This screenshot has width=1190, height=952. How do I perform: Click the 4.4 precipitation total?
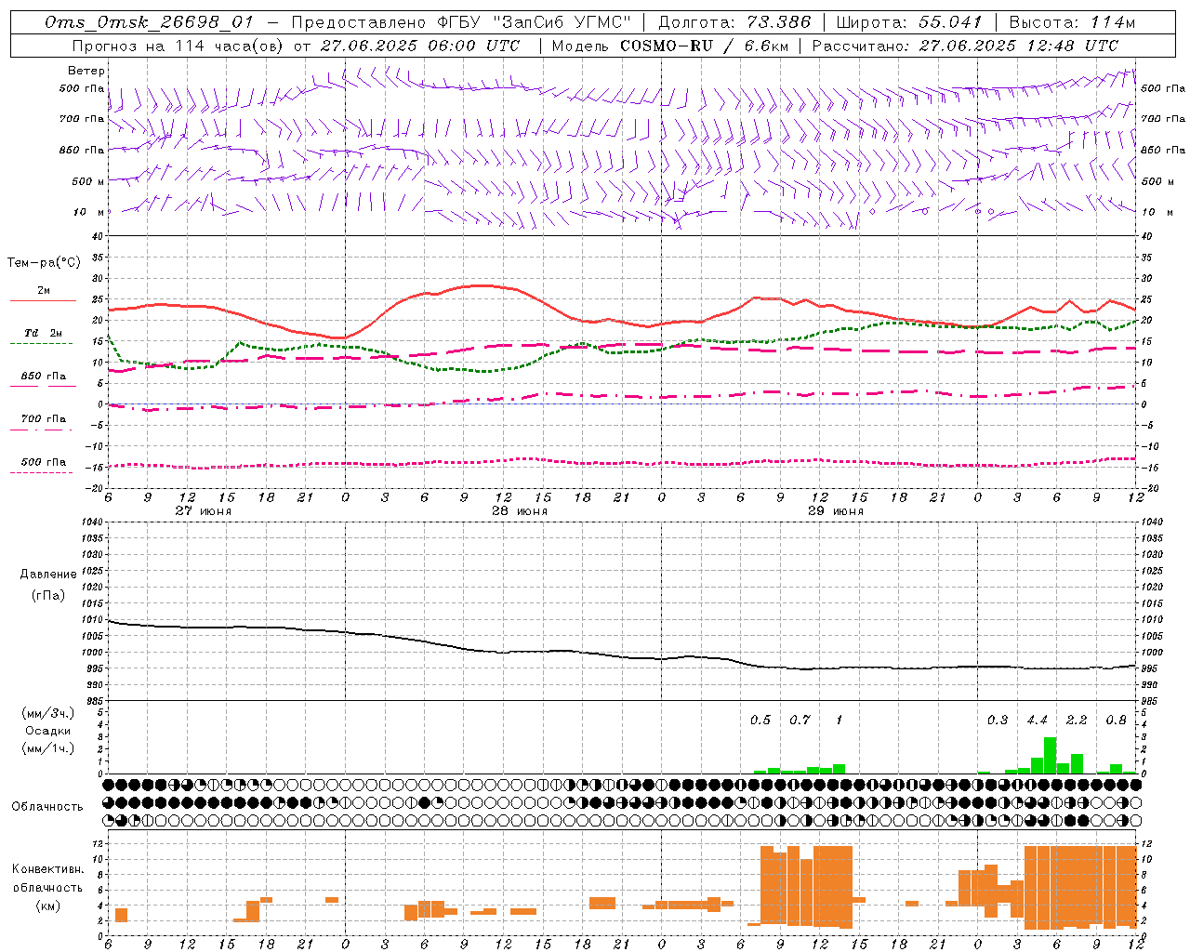[1038, 721]
